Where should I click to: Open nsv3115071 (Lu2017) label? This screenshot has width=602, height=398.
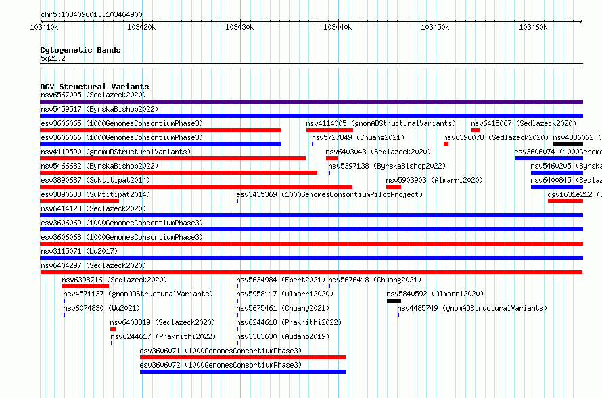79,251
